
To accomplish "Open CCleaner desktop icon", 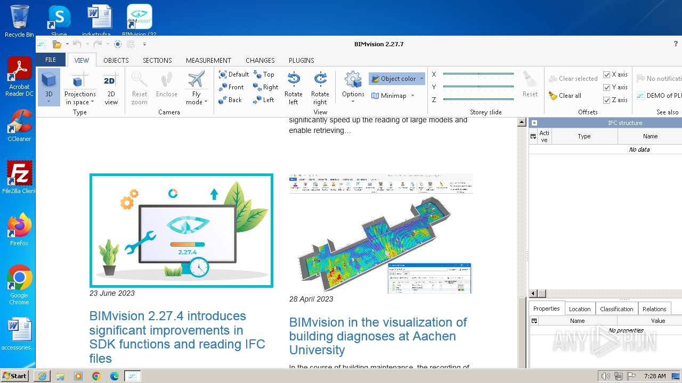I will click(x=19, y=126).
